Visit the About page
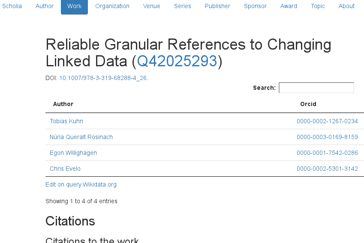Screen dimensions: 364x243 point(346,6)
